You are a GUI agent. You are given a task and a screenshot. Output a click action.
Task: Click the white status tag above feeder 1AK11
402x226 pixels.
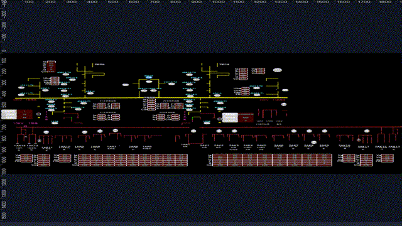(46, 132)
